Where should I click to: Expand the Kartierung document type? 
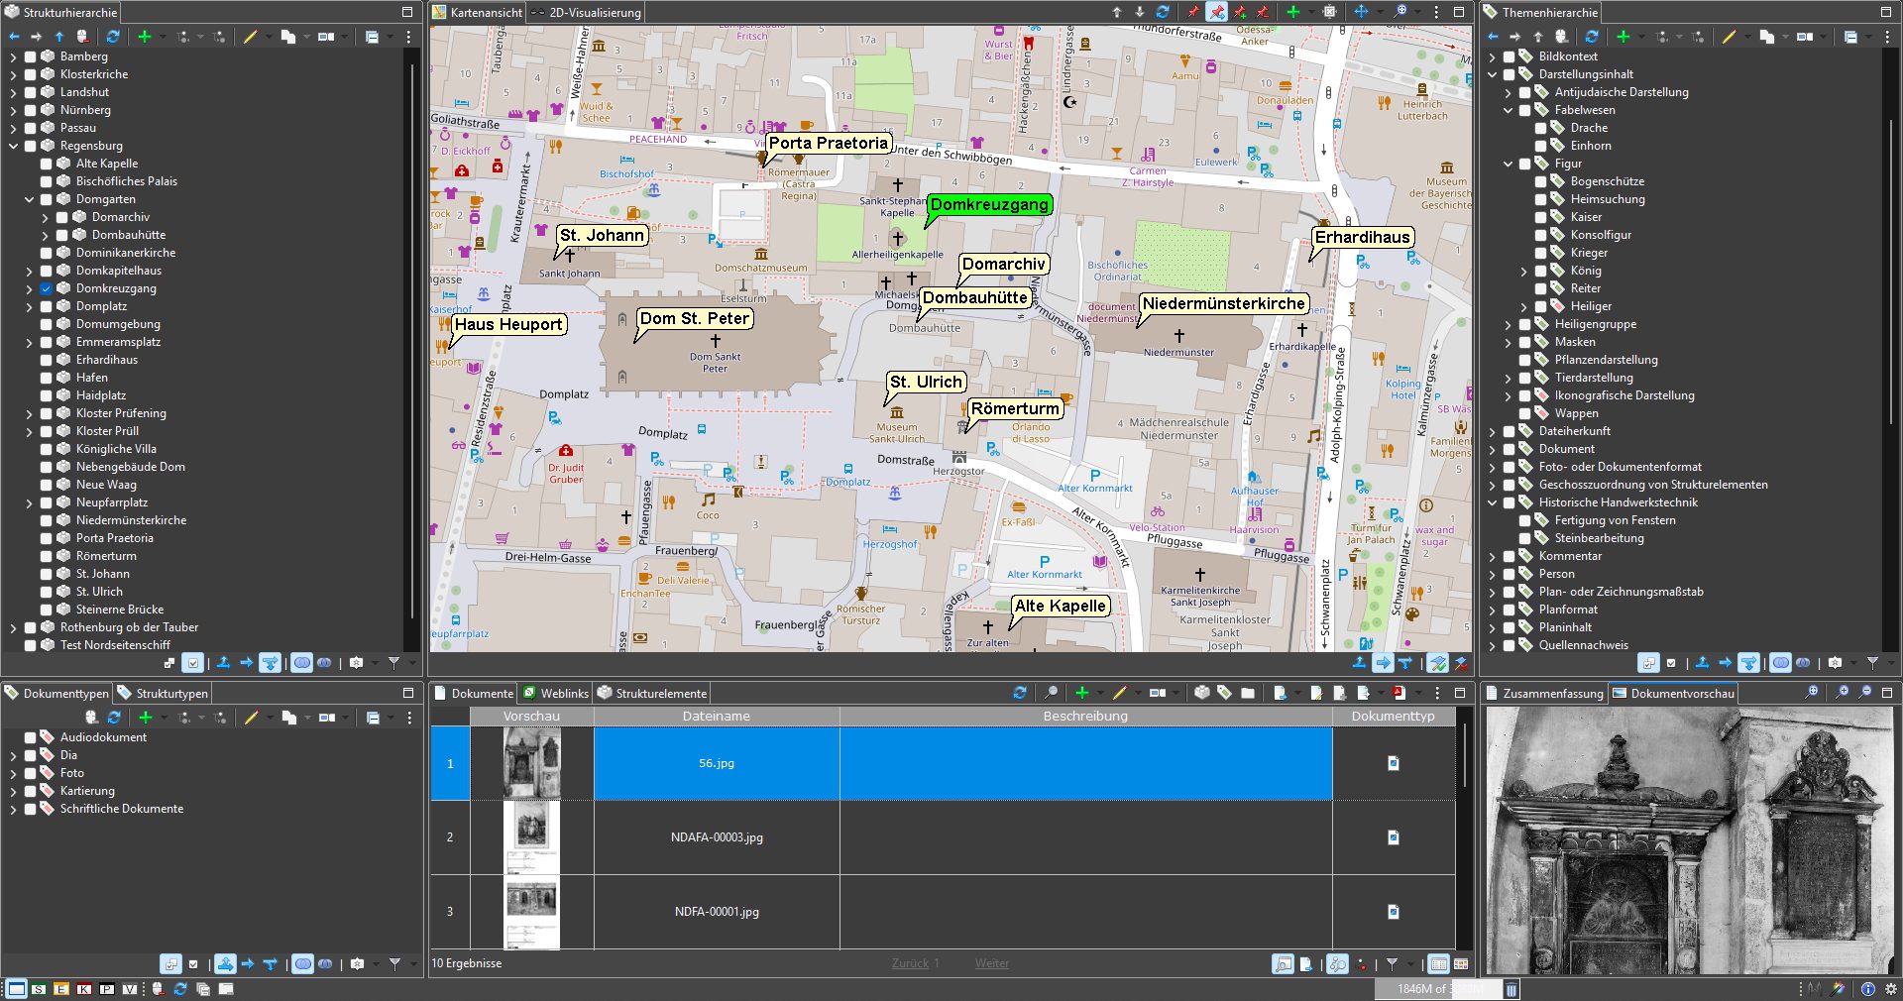pos(14,791)
